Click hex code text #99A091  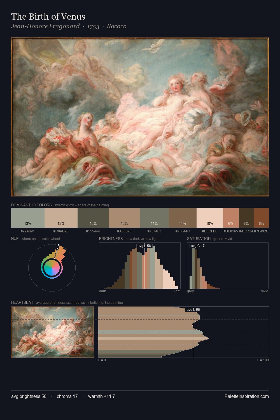[x=28, y=231]
